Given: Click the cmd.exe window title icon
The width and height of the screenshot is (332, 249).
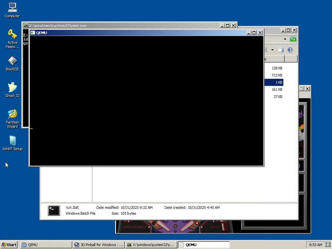Looking at the screenshot, I should [x=26, y=26].
